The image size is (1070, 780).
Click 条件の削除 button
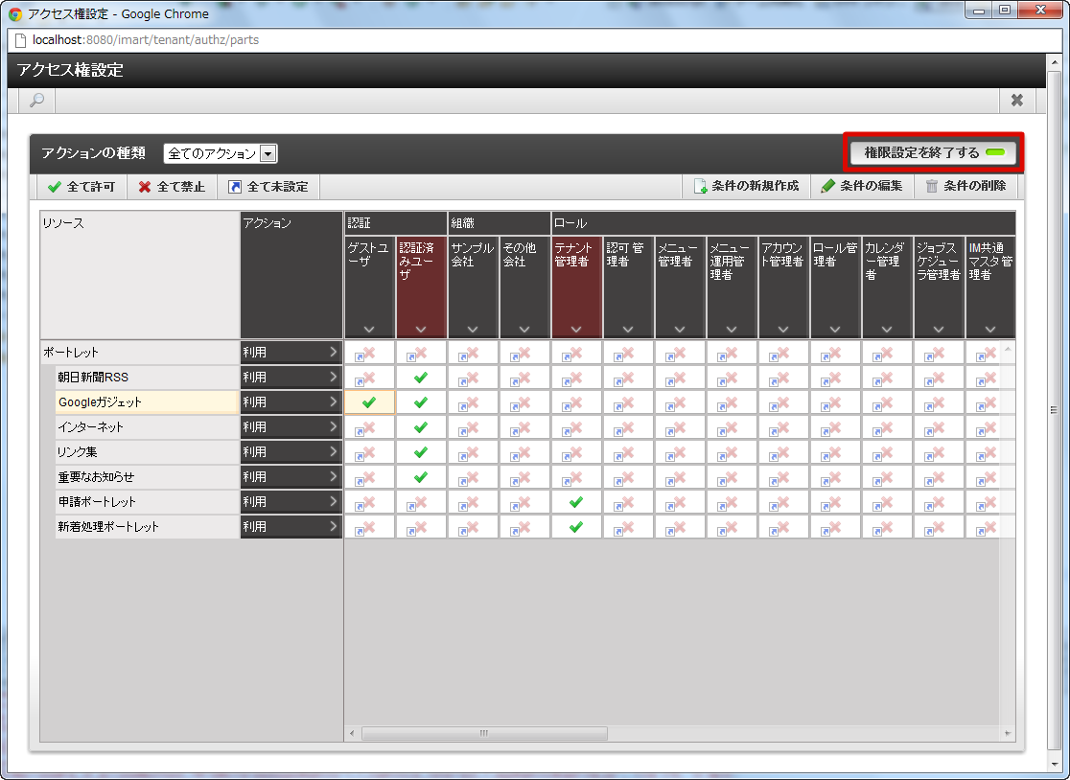[x=965, y=186]
